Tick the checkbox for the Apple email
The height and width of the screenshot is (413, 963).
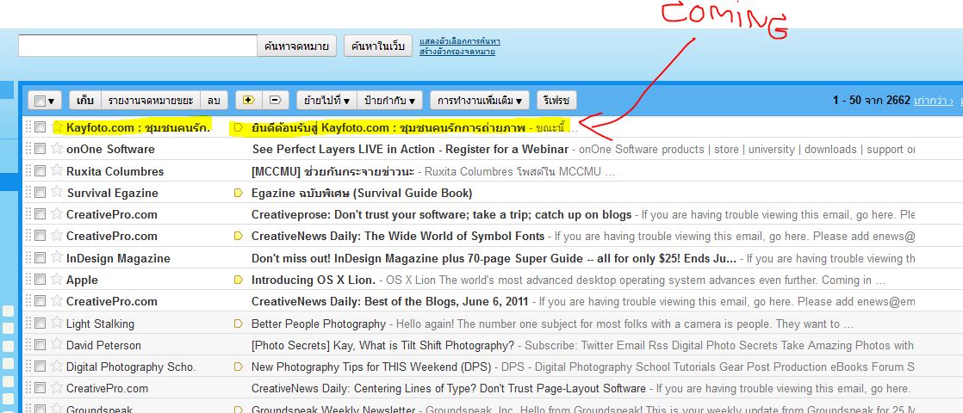coord(40,280)
